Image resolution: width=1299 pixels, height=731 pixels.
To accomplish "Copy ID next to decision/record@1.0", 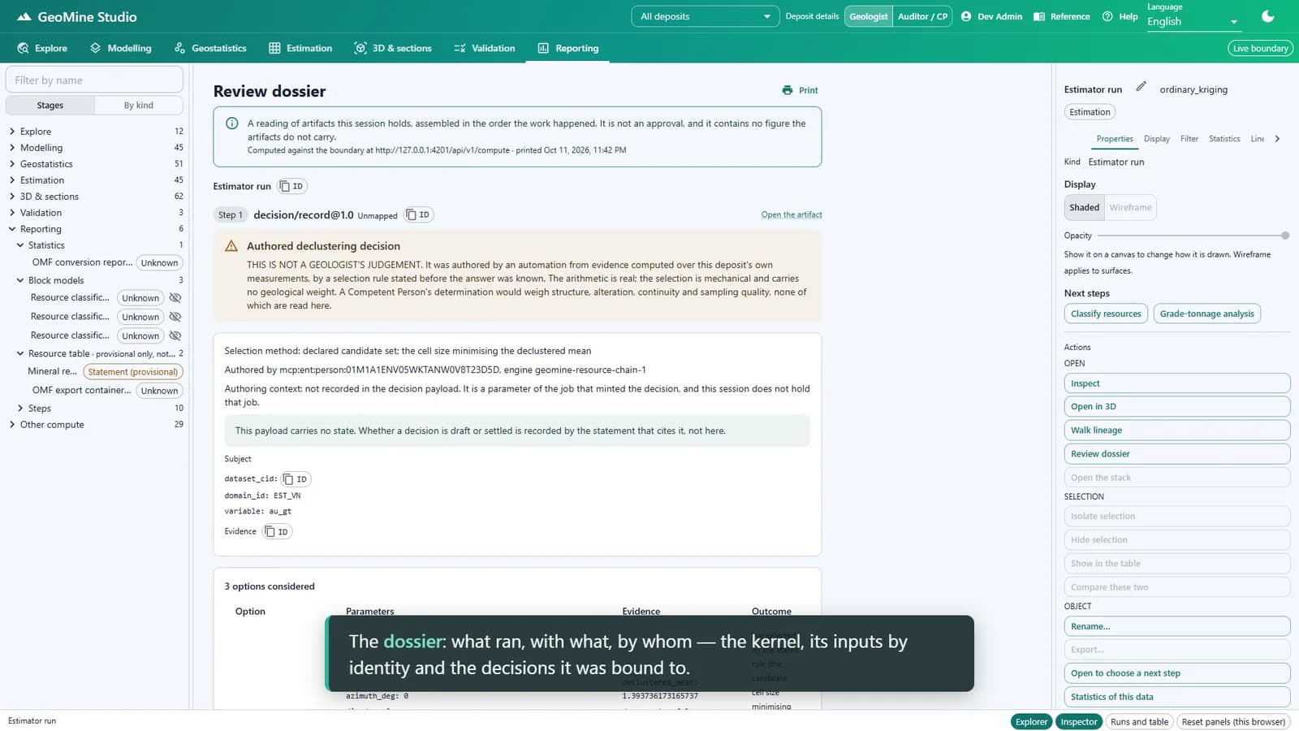I will [x=418, y=215].
